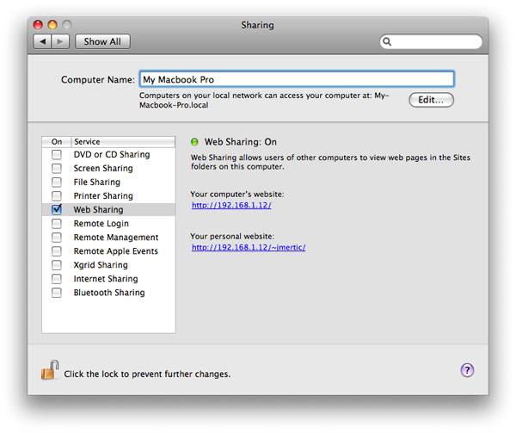Enable File Sharing checkbox
The height and width of the screenshot is (433, 516).
click(x=57, y=182)
